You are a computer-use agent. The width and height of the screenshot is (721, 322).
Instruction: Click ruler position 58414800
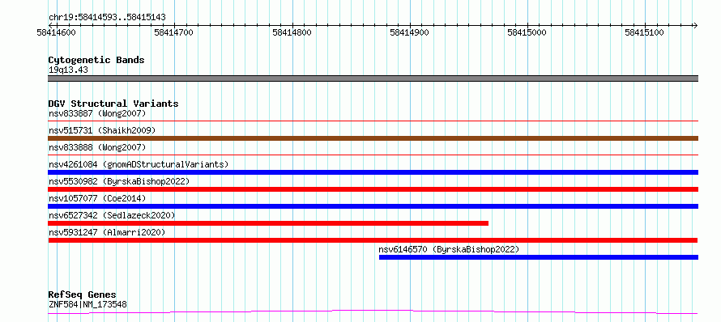tap(292, 32)
